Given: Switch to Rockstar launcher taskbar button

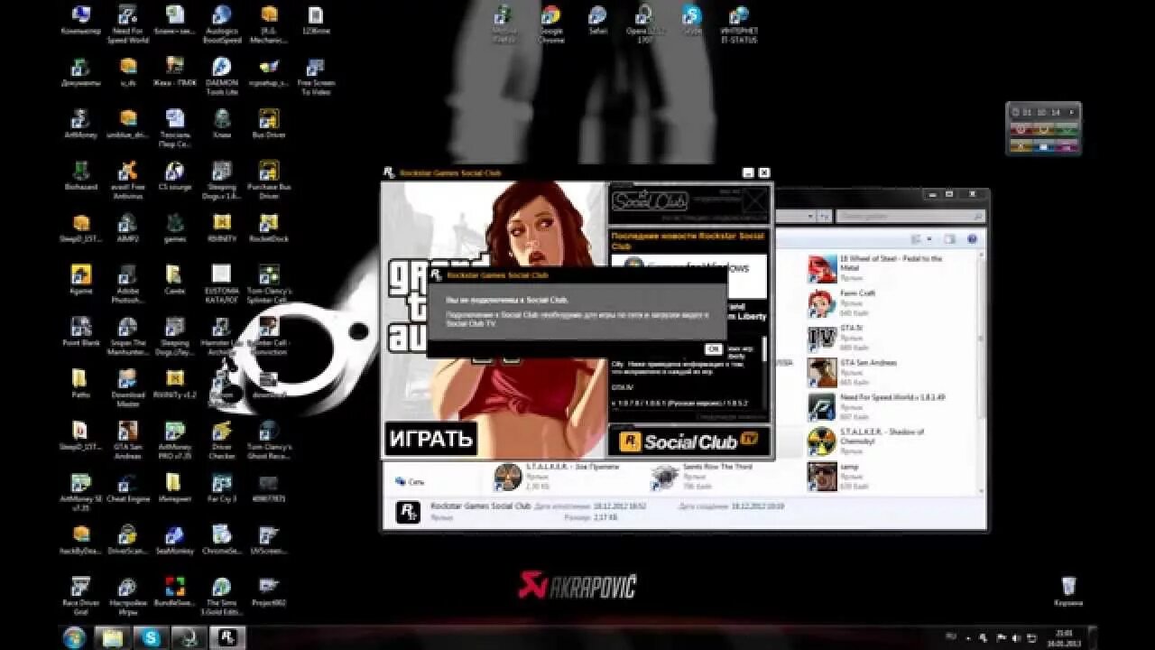Looking at the screenshot, I should pos(227,637).
